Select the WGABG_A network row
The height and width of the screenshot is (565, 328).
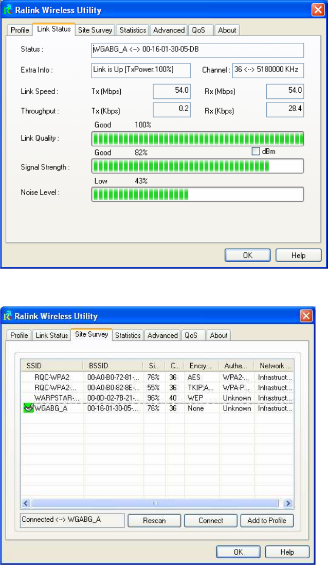(x=157, y=408)
